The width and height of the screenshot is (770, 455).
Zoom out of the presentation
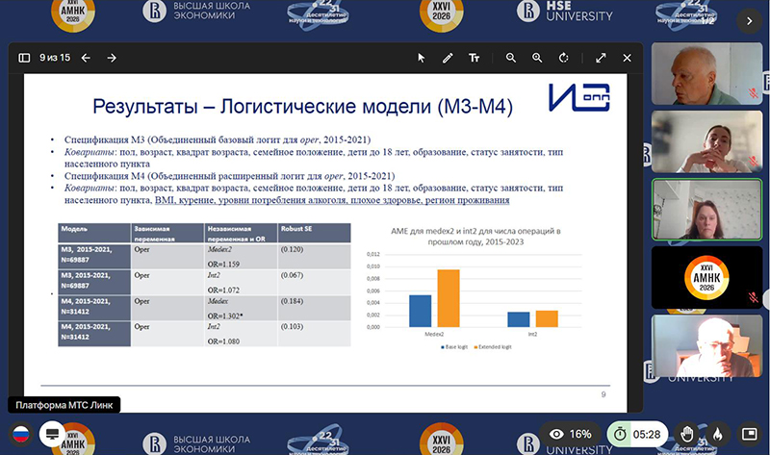coord(511,58)
